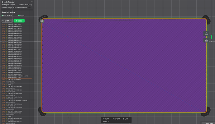Click the bottom layer label 1 / 0,30
Screen dimensions: 215x124
(x=206, y=40)
